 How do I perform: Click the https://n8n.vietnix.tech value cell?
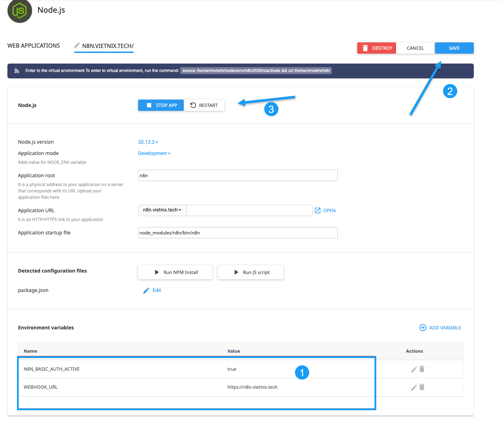[x=252, y=387]
